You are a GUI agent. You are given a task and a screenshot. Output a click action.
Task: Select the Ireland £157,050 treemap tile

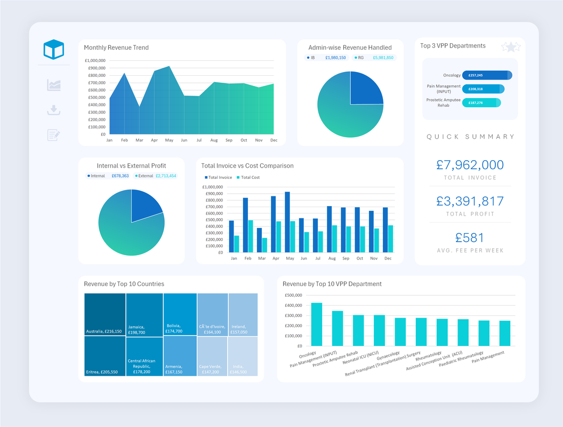[243, 314]
